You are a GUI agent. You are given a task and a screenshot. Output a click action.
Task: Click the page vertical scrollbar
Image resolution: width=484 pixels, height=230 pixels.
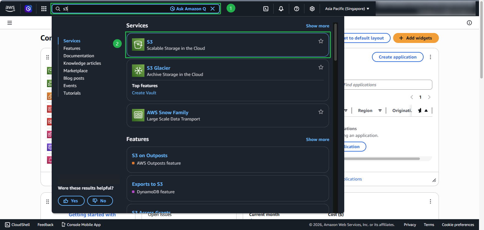(482, 40)
